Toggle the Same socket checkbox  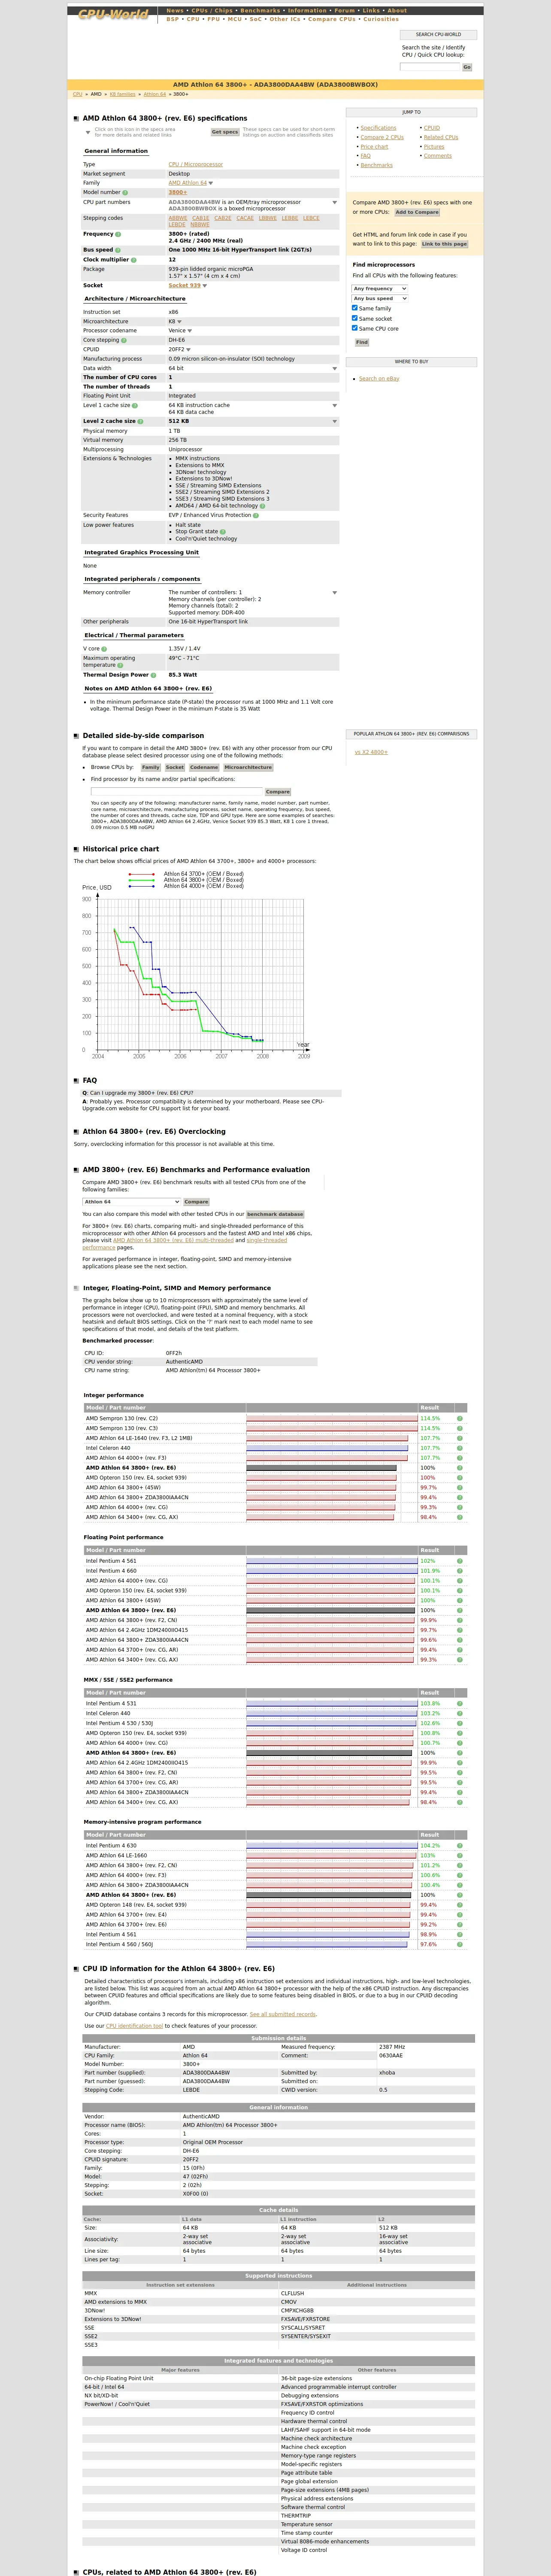pos(355,318)
